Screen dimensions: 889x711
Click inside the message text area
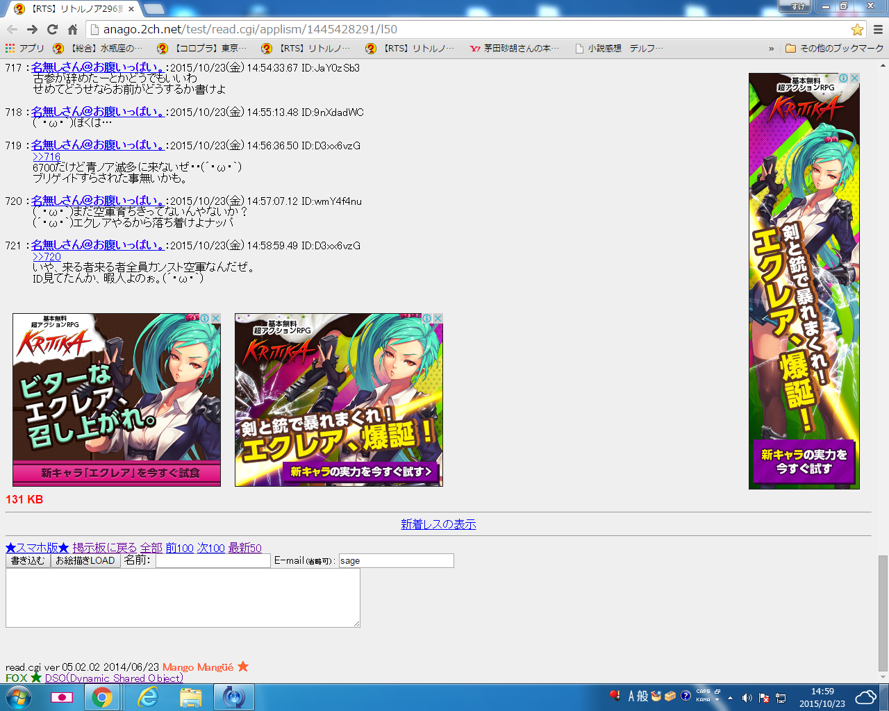(183, 598)
